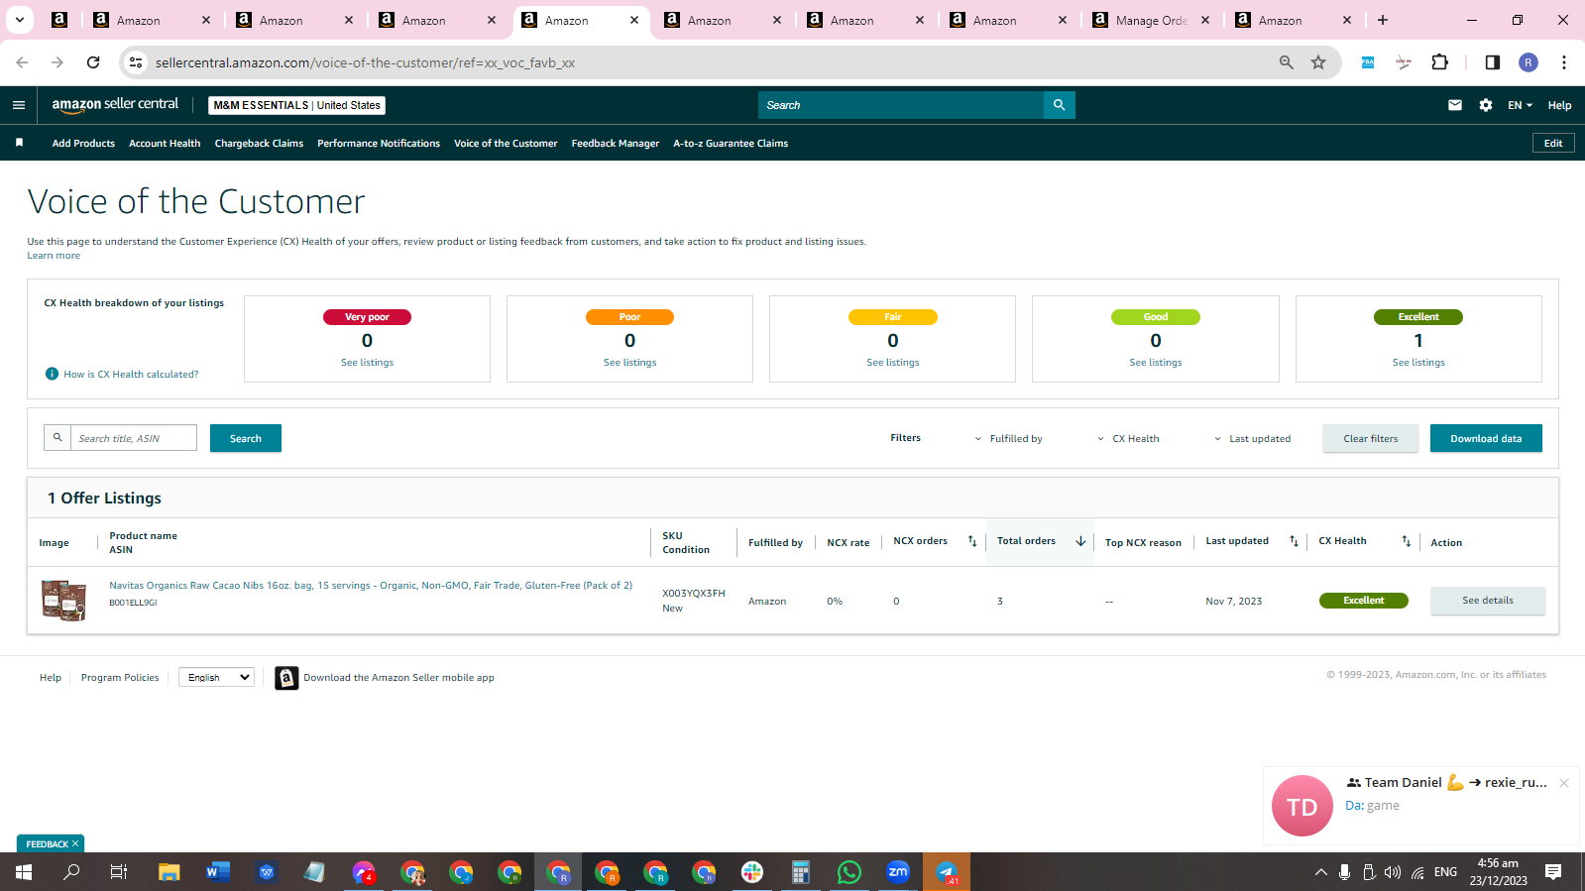Reload the current page

(93, 62)
